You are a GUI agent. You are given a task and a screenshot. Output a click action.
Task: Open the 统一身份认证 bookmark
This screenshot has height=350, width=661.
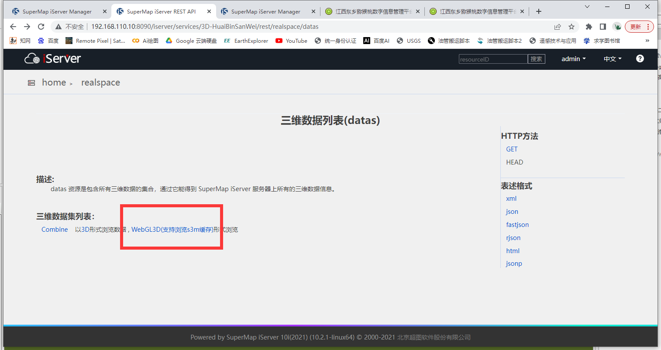335,41
